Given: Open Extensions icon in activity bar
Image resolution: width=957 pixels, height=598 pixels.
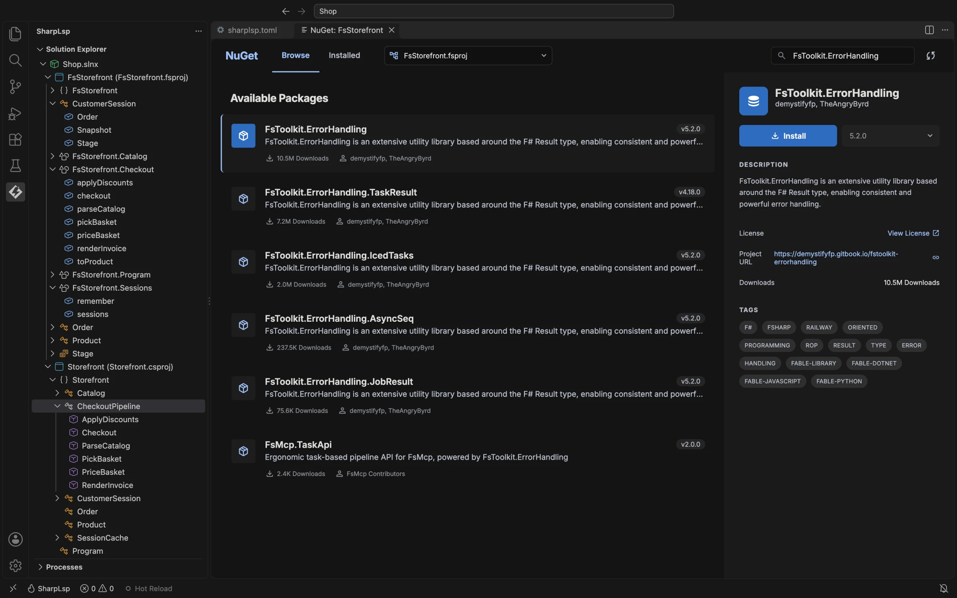Looking at the screenshot, I should (15, 140).
